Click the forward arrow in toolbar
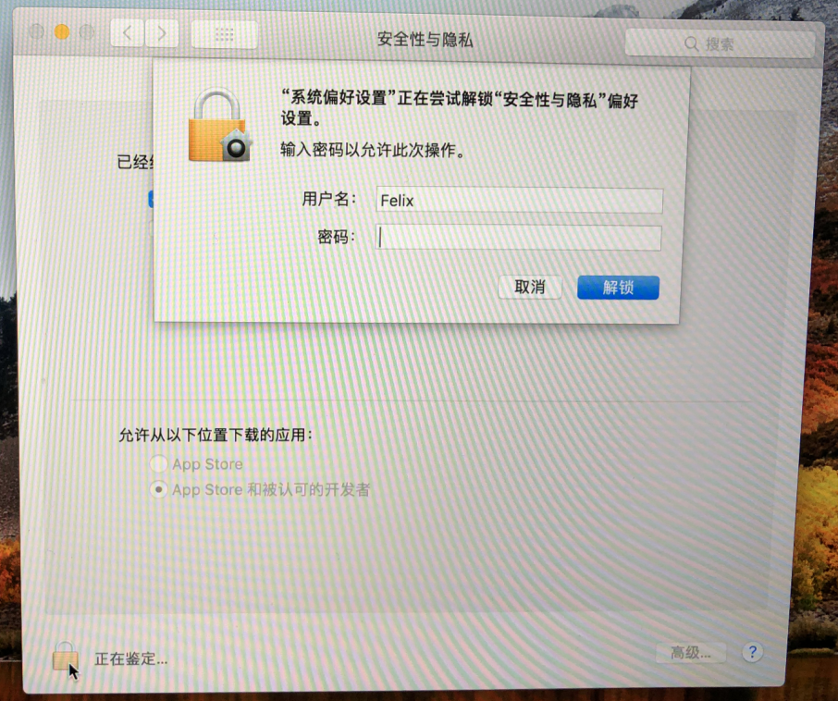 (x=161, y=33)
